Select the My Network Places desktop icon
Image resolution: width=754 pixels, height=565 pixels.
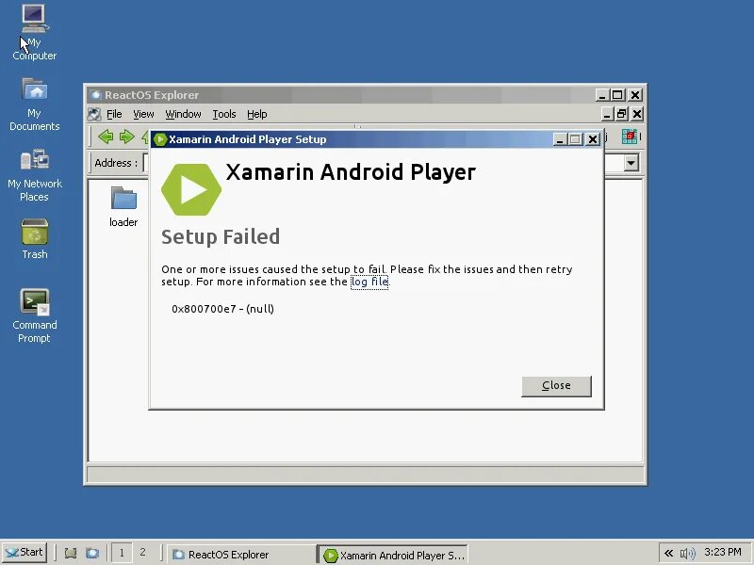tap(34, 175)
